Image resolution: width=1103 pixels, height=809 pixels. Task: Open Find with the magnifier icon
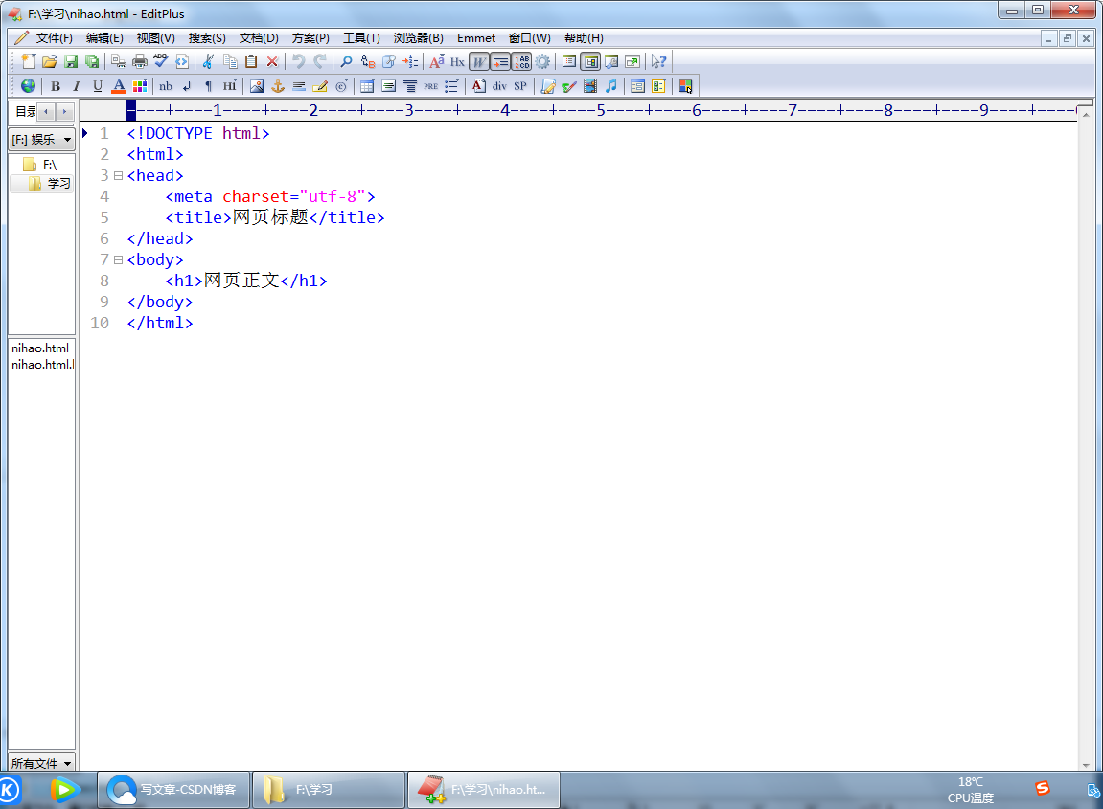(x=346, y=62)
